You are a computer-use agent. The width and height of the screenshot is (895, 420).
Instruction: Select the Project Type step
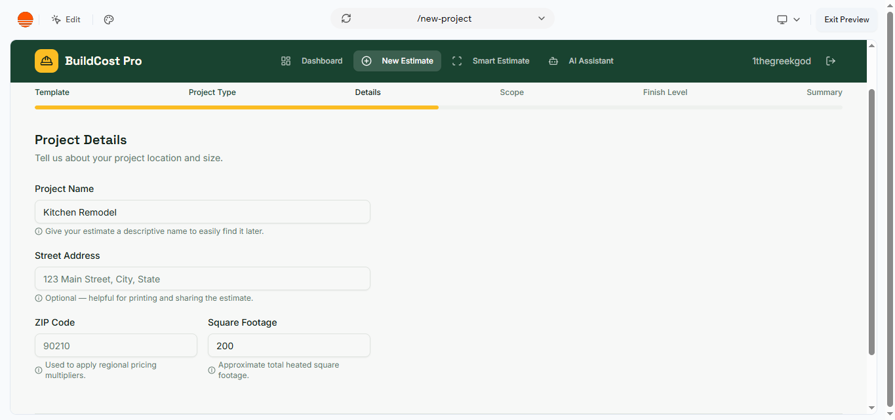click(212, 92)
